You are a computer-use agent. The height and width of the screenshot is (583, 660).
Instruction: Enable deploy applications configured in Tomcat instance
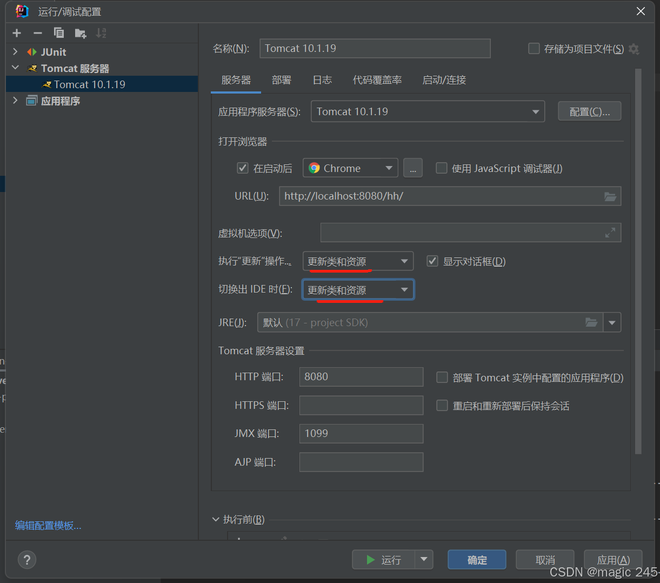click(442, 377)
